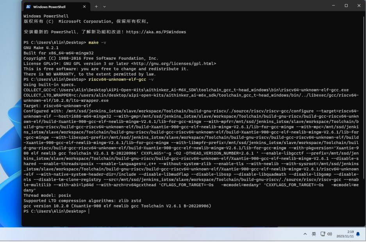
Task: Show hidden system tray icons
Action: click(x=305, y=234)
